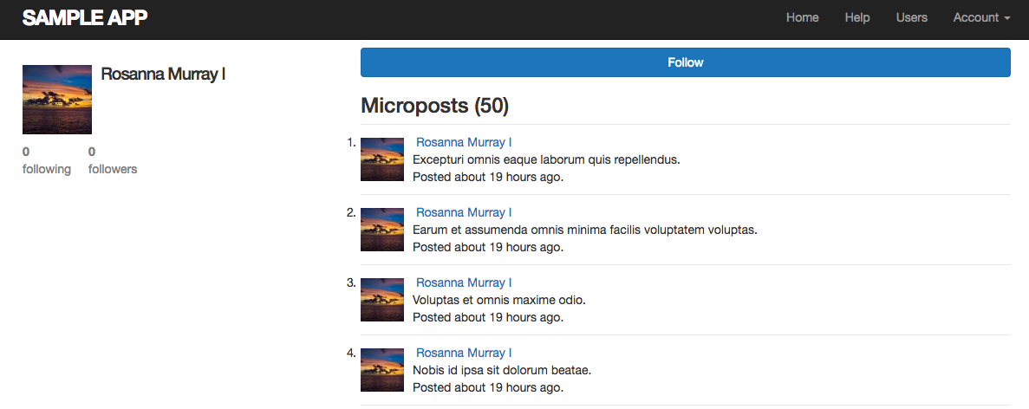Select the Microposts (50) heading
Viewport: 1029px width, 409px height.
(x=434, y=106)
